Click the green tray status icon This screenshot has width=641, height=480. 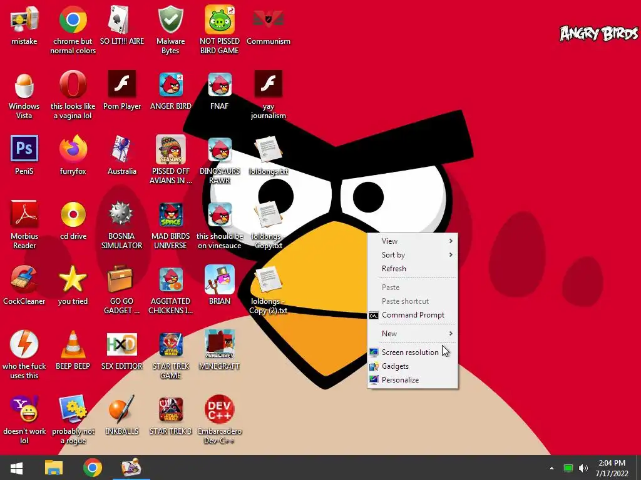tap(568, 468)
